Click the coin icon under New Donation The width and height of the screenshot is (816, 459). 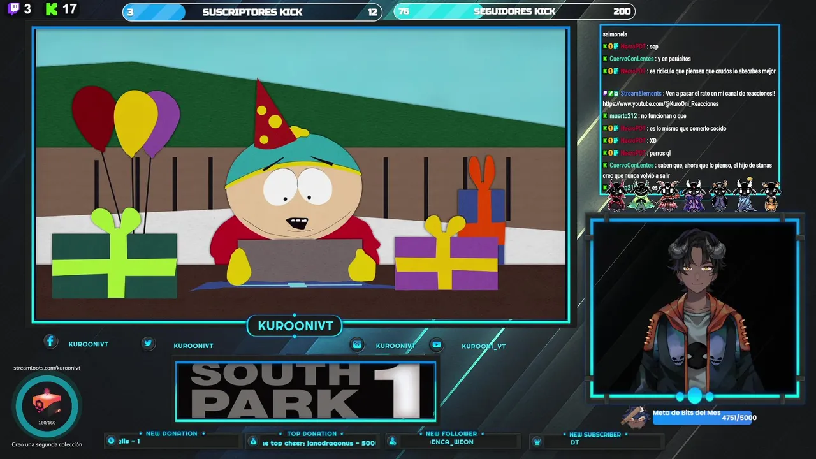pyautogui.click(x=111, y=441)
